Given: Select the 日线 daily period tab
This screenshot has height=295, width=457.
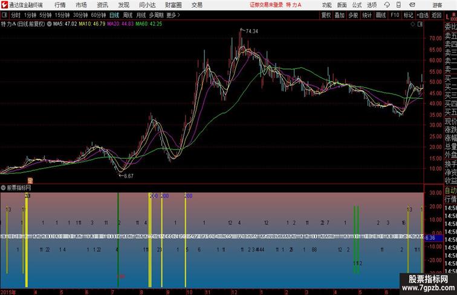Looking at the screenshot, I should (x=114, y=15).
